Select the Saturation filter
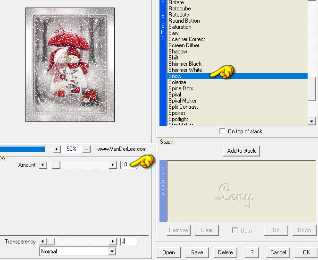Viewport: 318px width, 260px height. coord(237,27)
